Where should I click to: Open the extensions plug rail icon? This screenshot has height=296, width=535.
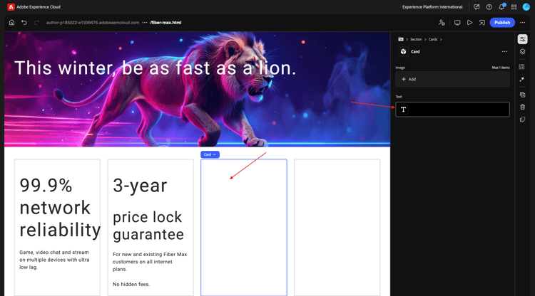[522, 79]
